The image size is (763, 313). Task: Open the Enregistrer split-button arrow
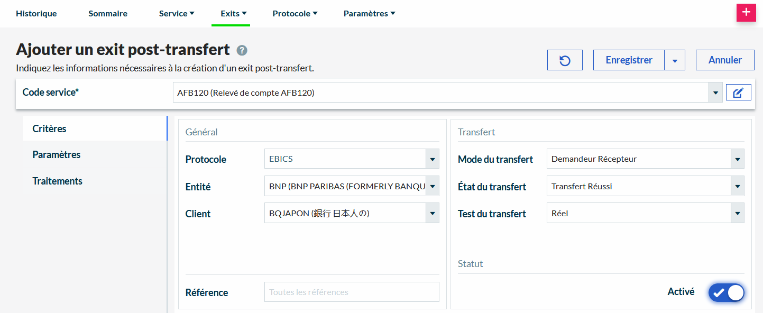[x=675, y=60]
